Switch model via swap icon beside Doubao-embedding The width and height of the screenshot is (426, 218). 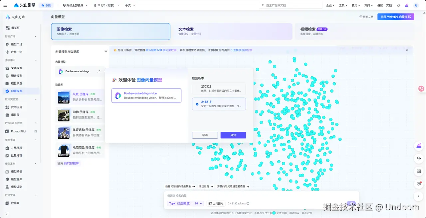99,71
